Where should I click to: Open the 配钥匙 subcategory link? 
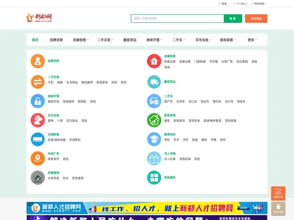coord(82,101)
